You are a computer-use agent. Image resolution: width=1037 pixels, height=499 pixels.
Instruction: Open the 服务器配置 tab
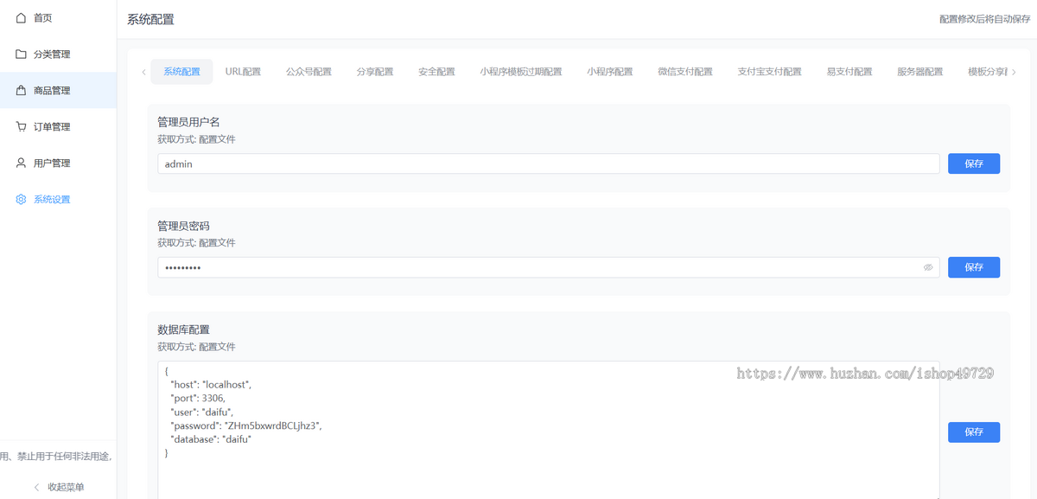pos(920,72)
